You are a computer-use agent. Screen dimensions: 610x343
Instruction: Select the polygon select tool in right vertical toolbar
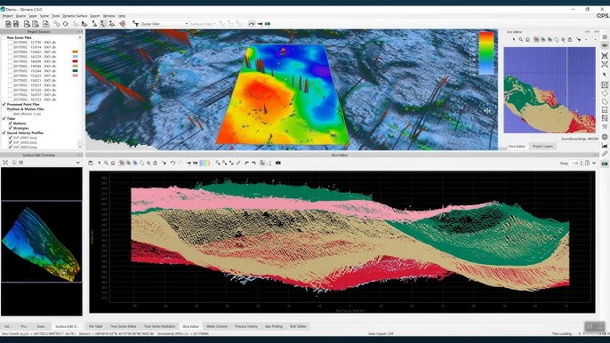point(605,93)
